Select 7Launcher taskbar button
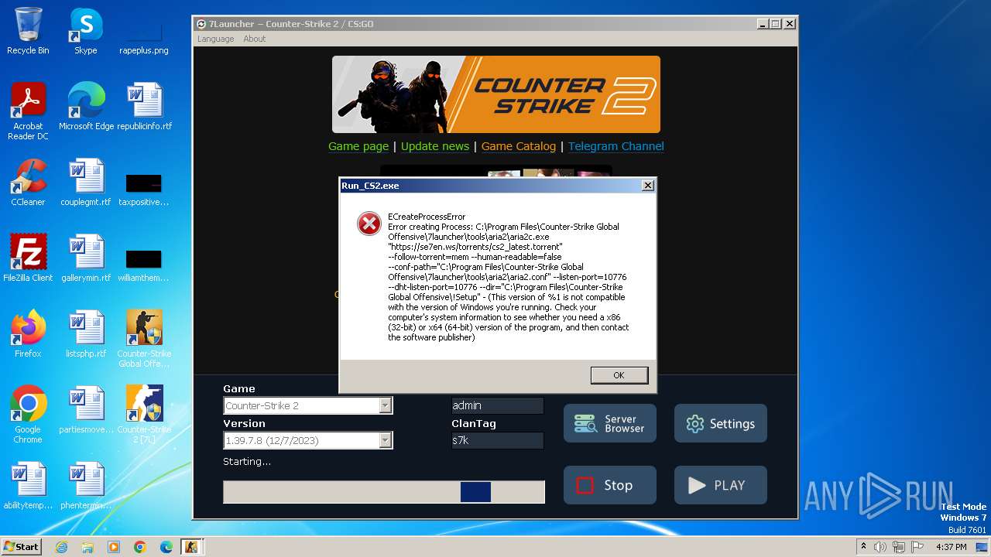 point(190,547)
